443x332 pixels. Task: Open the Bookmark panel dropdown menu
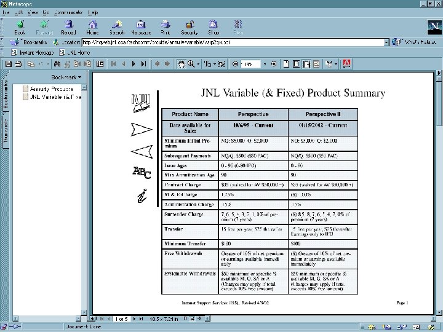[66, 77]
